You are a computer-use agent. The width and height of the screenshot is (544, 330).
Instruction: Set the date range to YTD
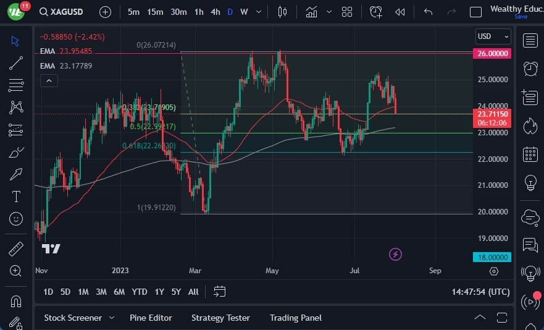(140, 292)
